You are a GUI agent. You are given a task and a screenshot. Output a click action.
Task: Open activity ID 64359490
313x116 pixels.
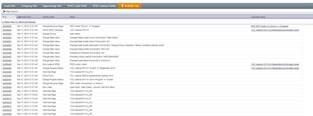[7, 83]
